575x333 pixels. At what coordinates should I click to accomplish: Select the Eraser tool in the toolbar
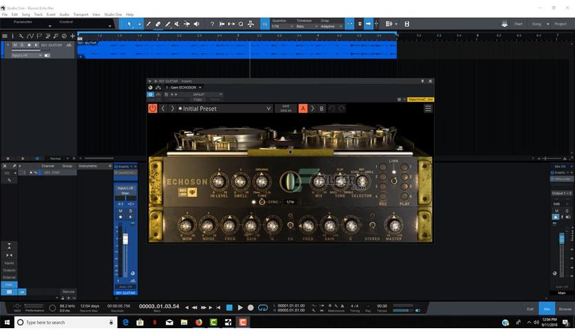(158, 24)
